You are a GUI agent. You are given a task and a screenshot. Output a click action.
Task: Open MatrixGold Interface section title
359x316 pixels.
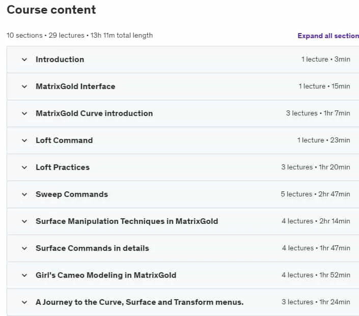pos(75,87)
